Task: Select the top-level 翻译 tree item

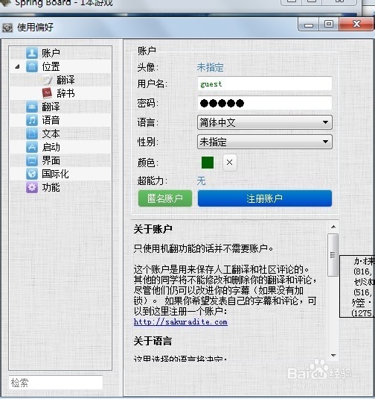Action: click(51, 107)
